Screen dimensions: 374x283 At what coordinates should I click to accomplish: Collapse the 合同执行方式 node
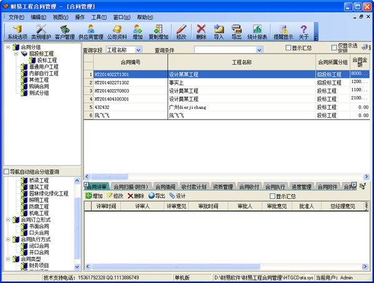coord(8,239)
